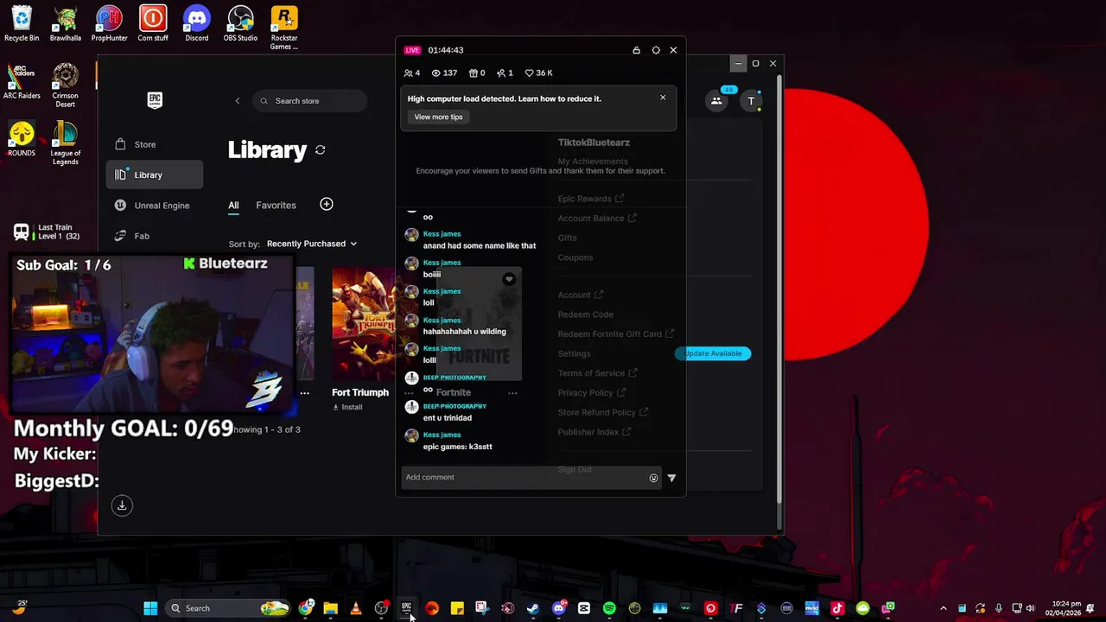Open the Epic friends list icon
The height and width of the screenshot is (622, 1106).
coord(716,101)
